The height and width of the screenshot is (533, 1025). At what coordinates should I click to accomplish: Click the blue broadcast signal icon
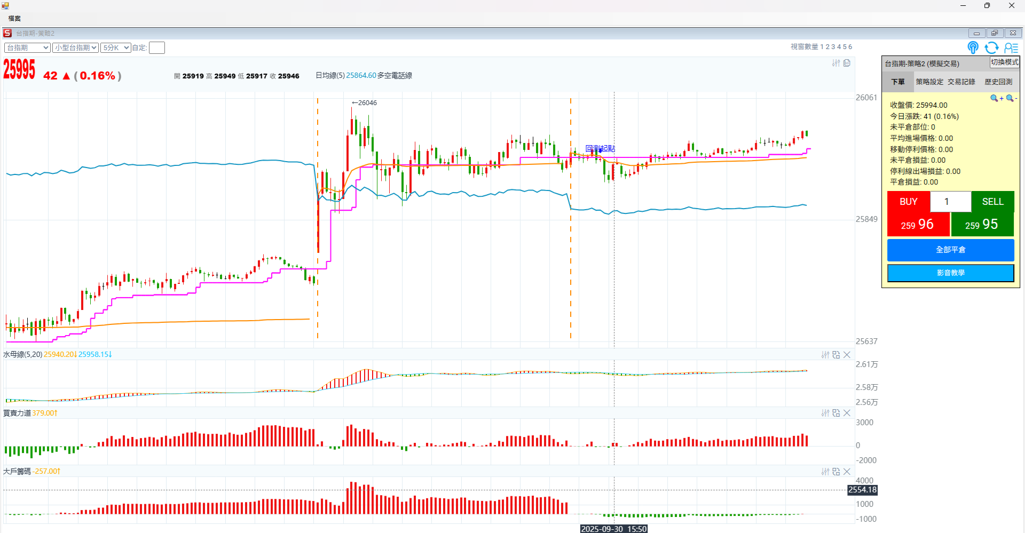click(973, 48)
